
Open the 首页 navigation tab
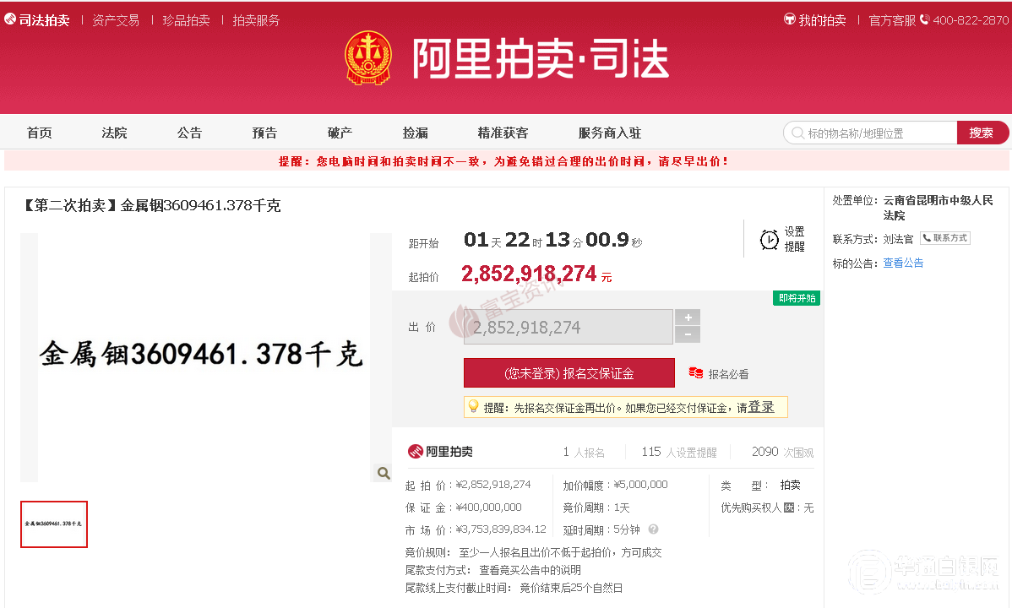[40, 133]
